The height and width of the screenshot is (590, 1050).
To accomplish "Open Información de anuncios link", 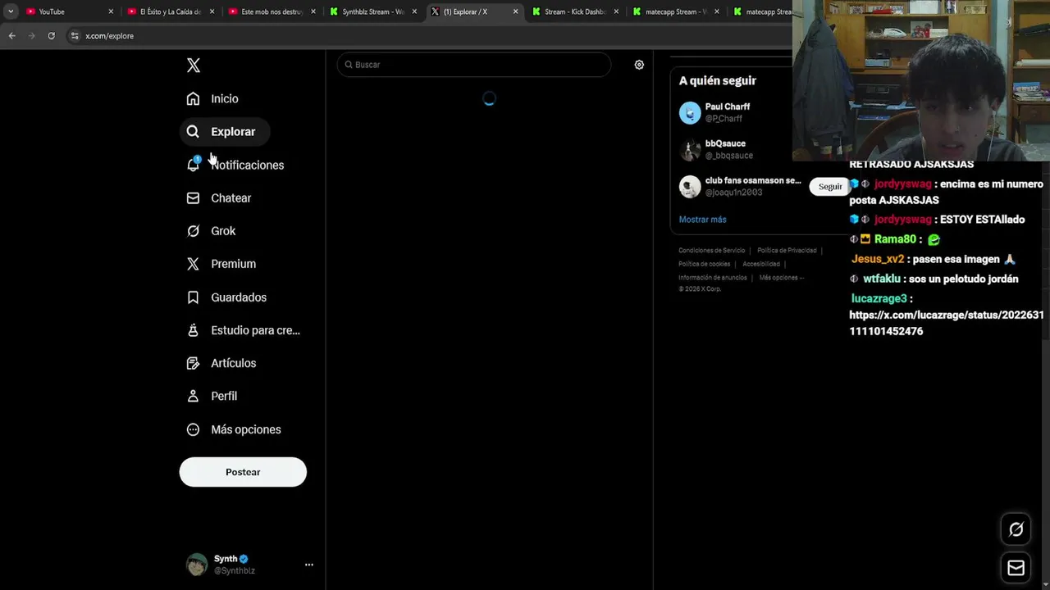I will pos(712,278).
